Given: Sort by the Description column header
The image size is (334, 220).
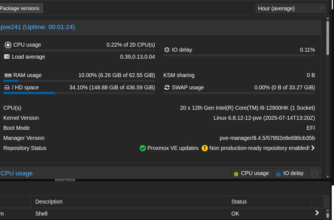Looking at the screenshot, I should tap(129, 202).
